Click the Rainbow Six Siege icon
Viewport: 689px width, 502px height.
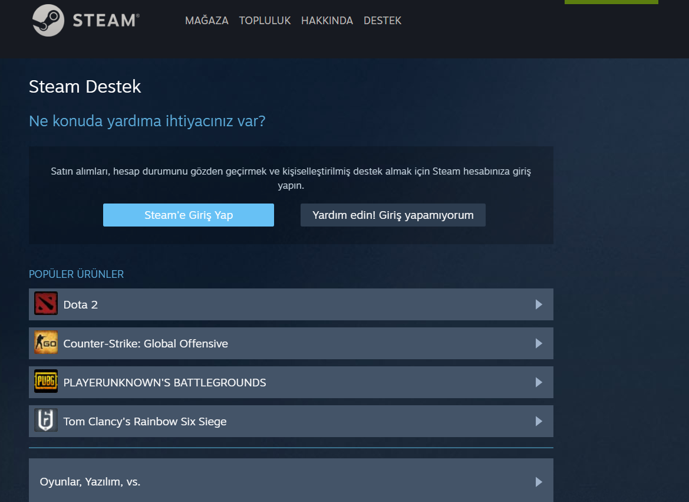pyautogui.click(x=45, y=421)
